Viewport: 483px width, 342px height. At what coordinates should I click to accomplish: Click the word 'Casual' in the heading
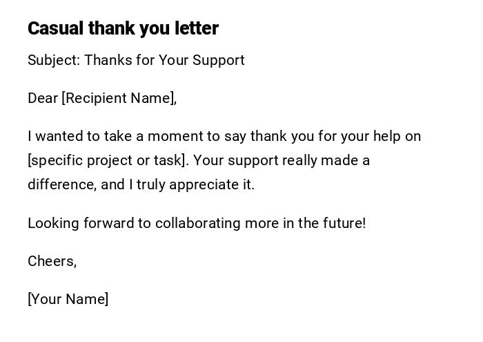coord(55,28)
